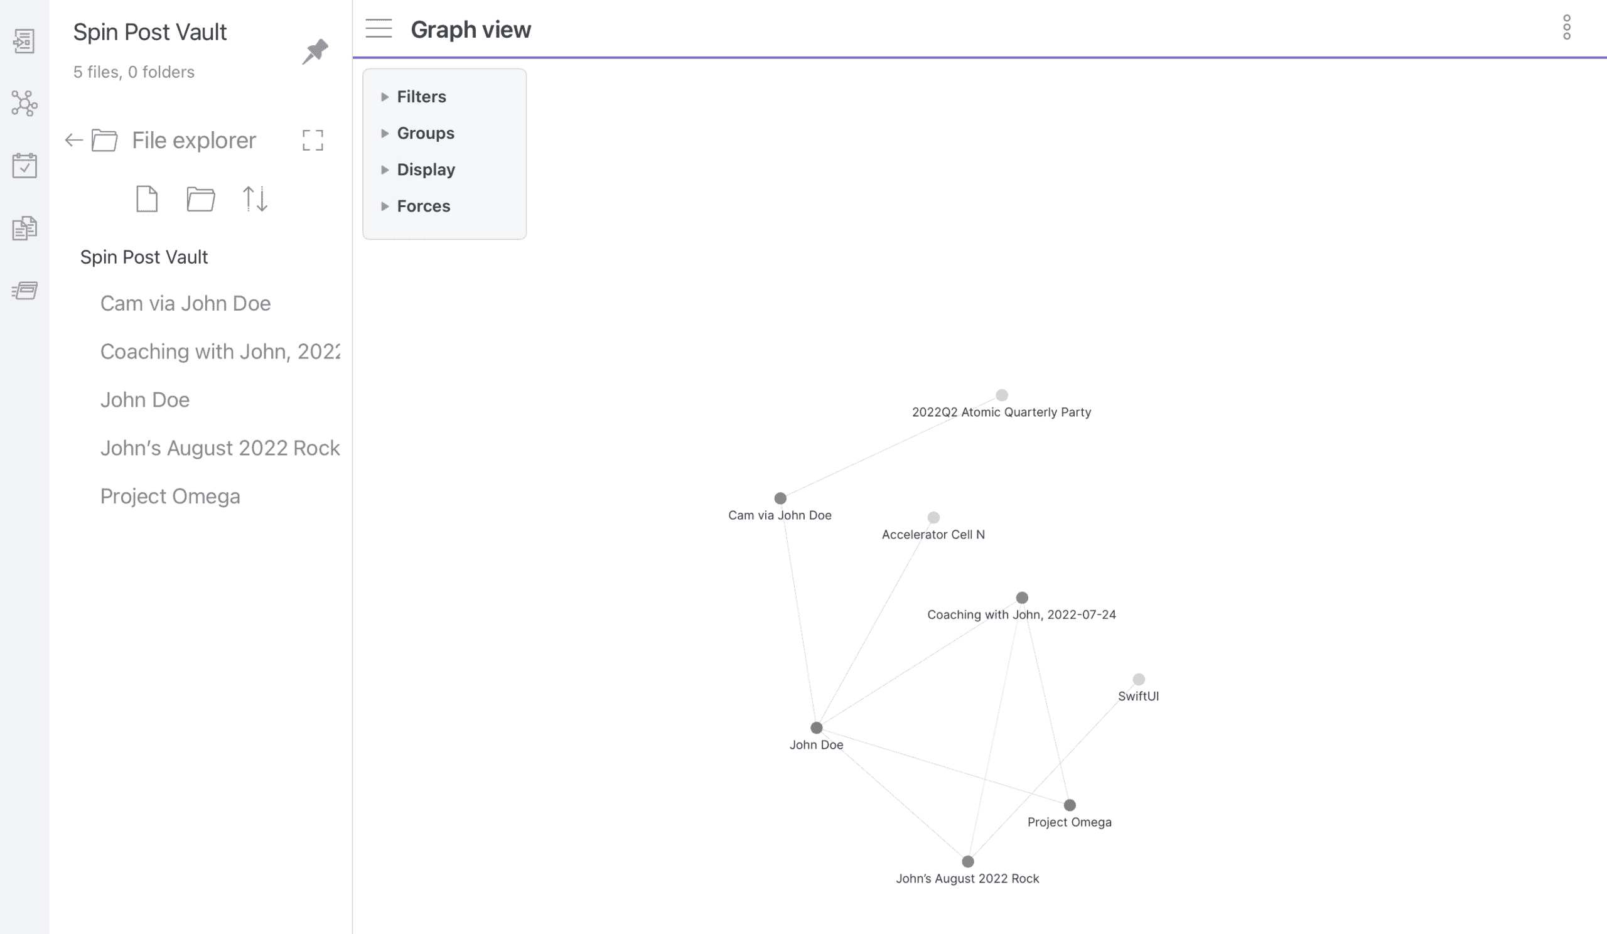Click the bottom stacked cards ribbon icon

coord(24,291)
